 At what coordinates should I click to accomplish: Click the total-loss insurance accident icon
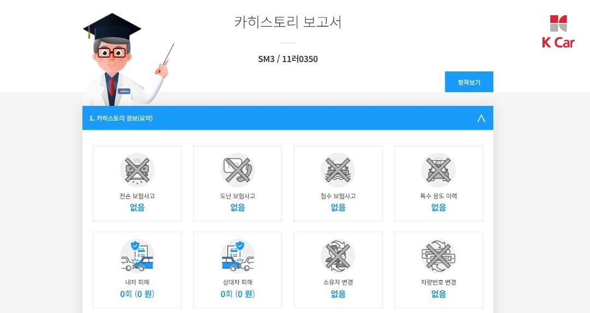coord(137,170)
